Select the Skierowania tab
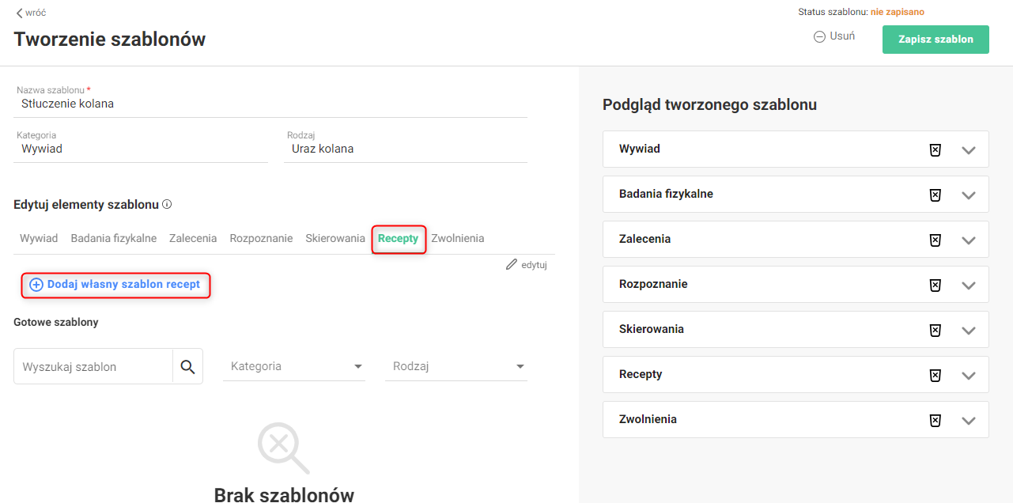The image size is (1013, 503). [335, 238]
